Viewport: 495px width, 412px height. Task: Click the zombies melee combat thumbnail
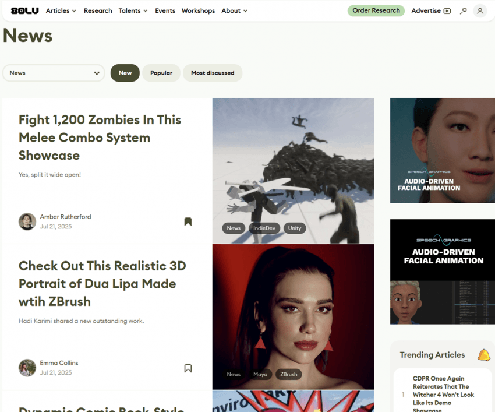tap(293, 171)
